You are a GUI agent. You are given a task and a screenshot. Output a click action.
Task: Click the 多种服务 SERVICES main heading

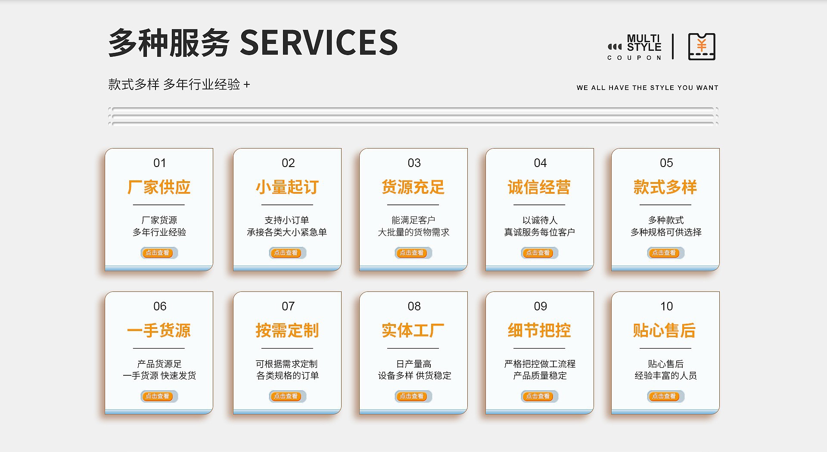[253, 43]
